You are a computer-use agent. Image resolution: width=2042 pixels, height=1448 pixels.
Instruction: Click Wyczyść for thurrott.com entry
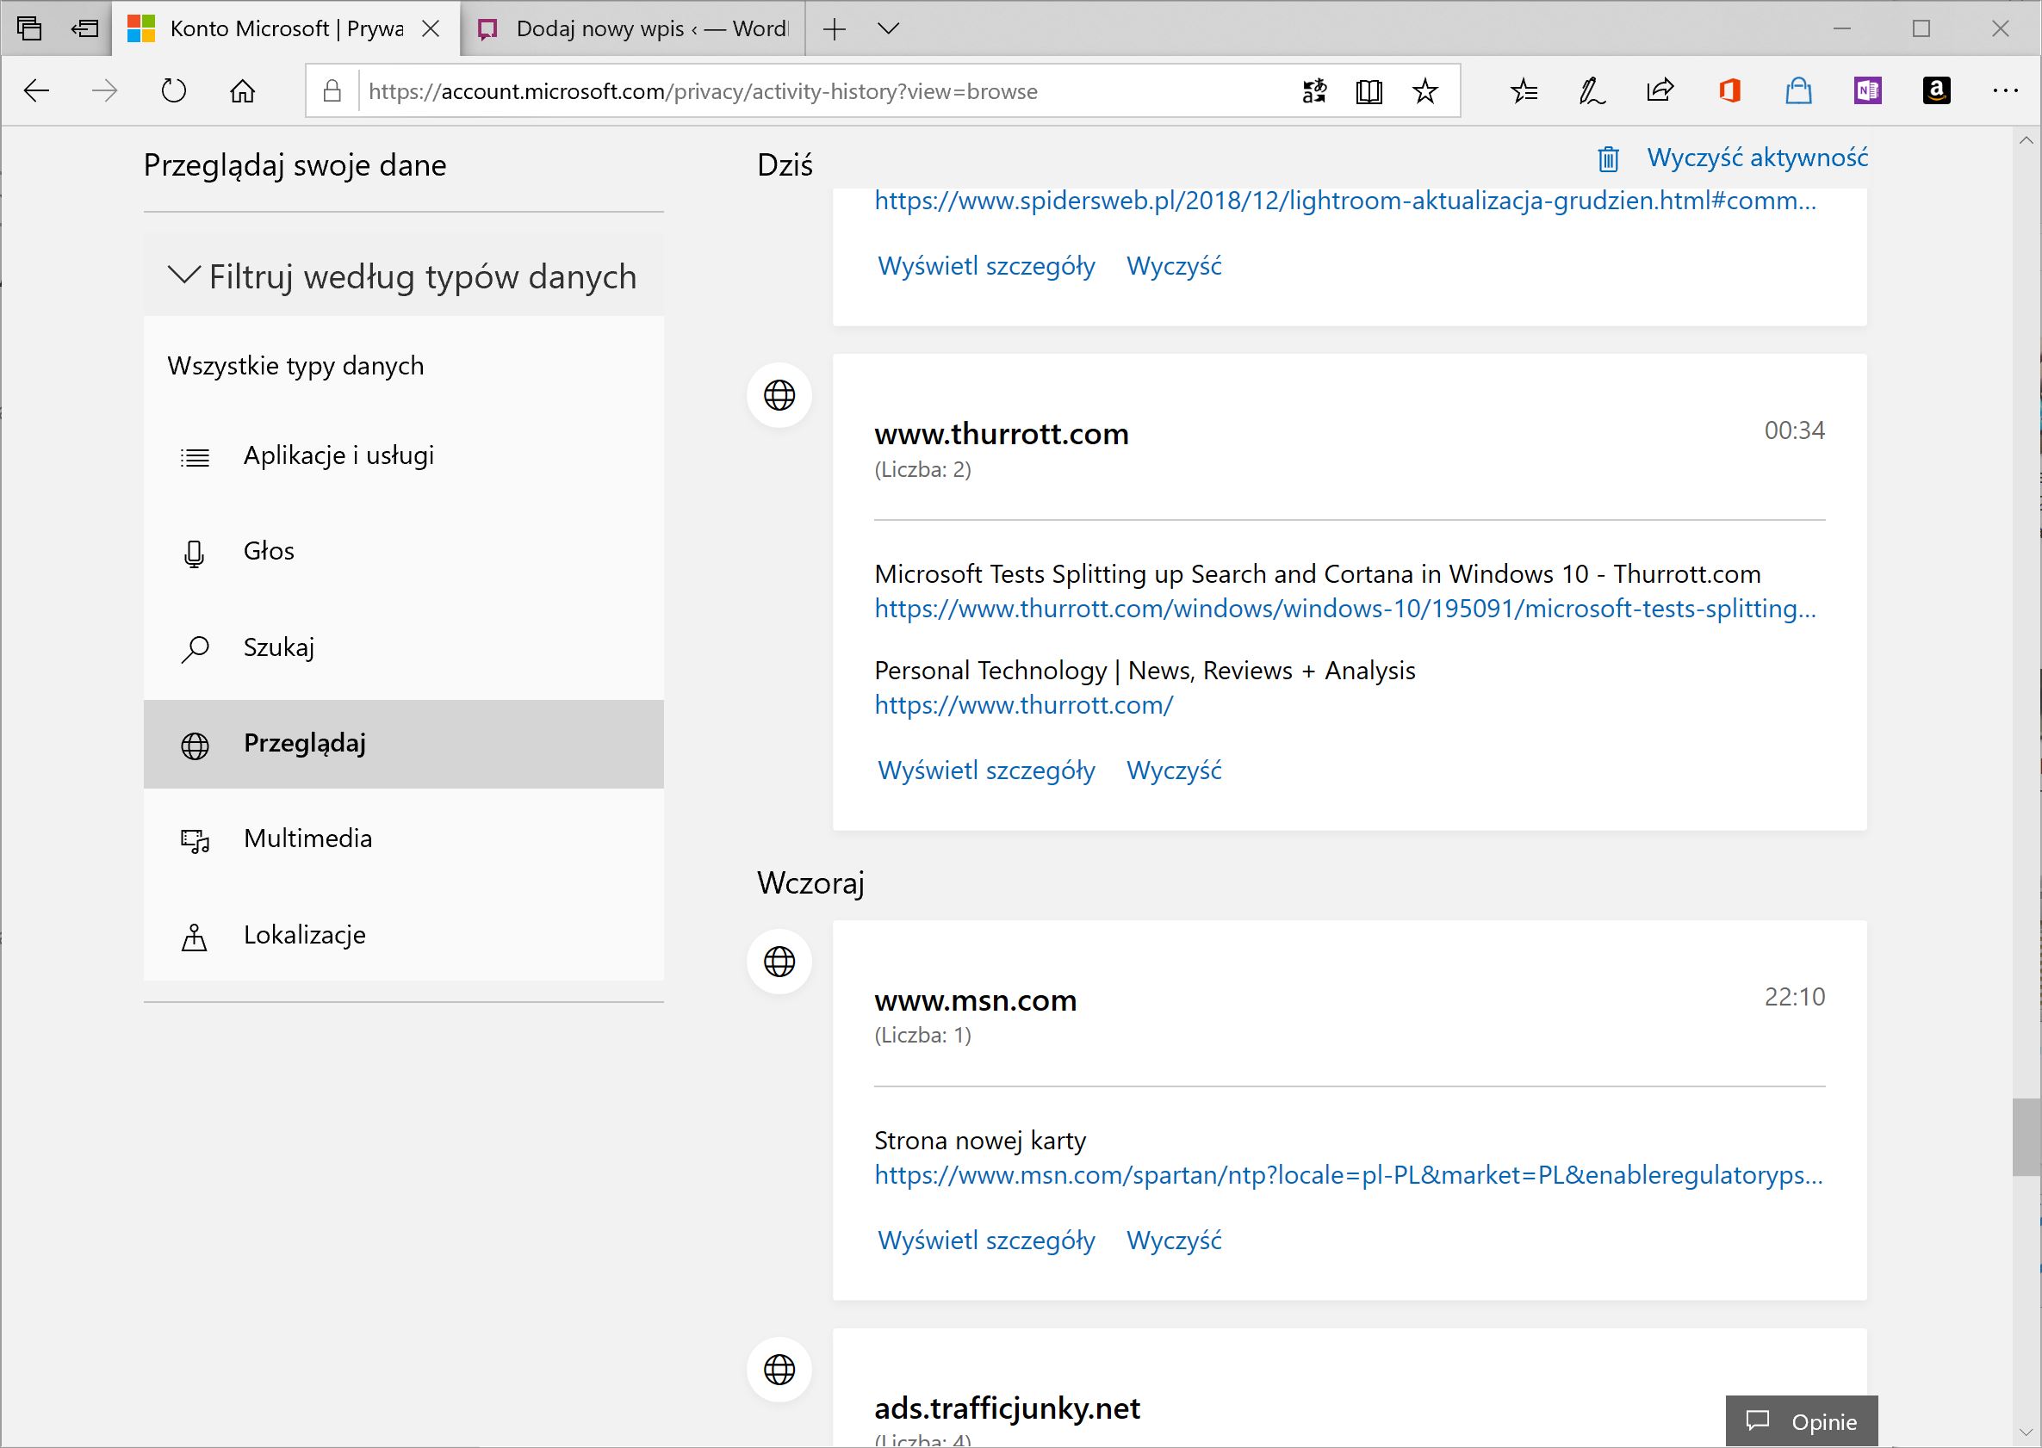pos(1174,770)
